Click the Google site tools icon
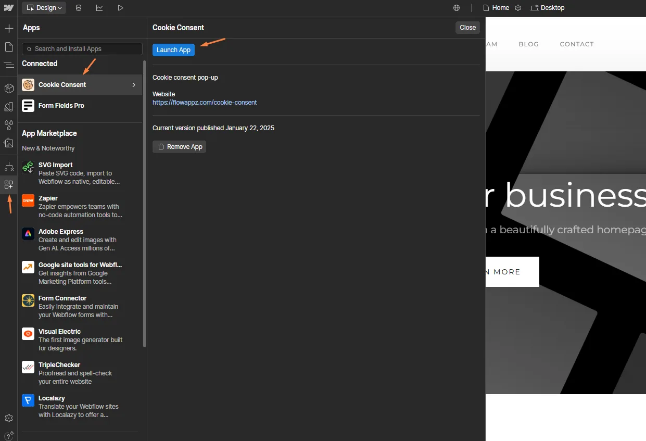Screen dimensions: 646x441 pos(28,267)
